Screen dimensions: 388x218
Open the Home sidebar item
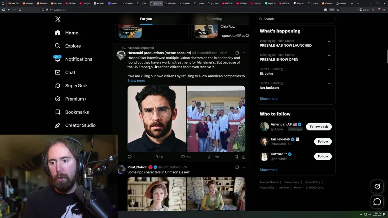[x=67, y=33]
